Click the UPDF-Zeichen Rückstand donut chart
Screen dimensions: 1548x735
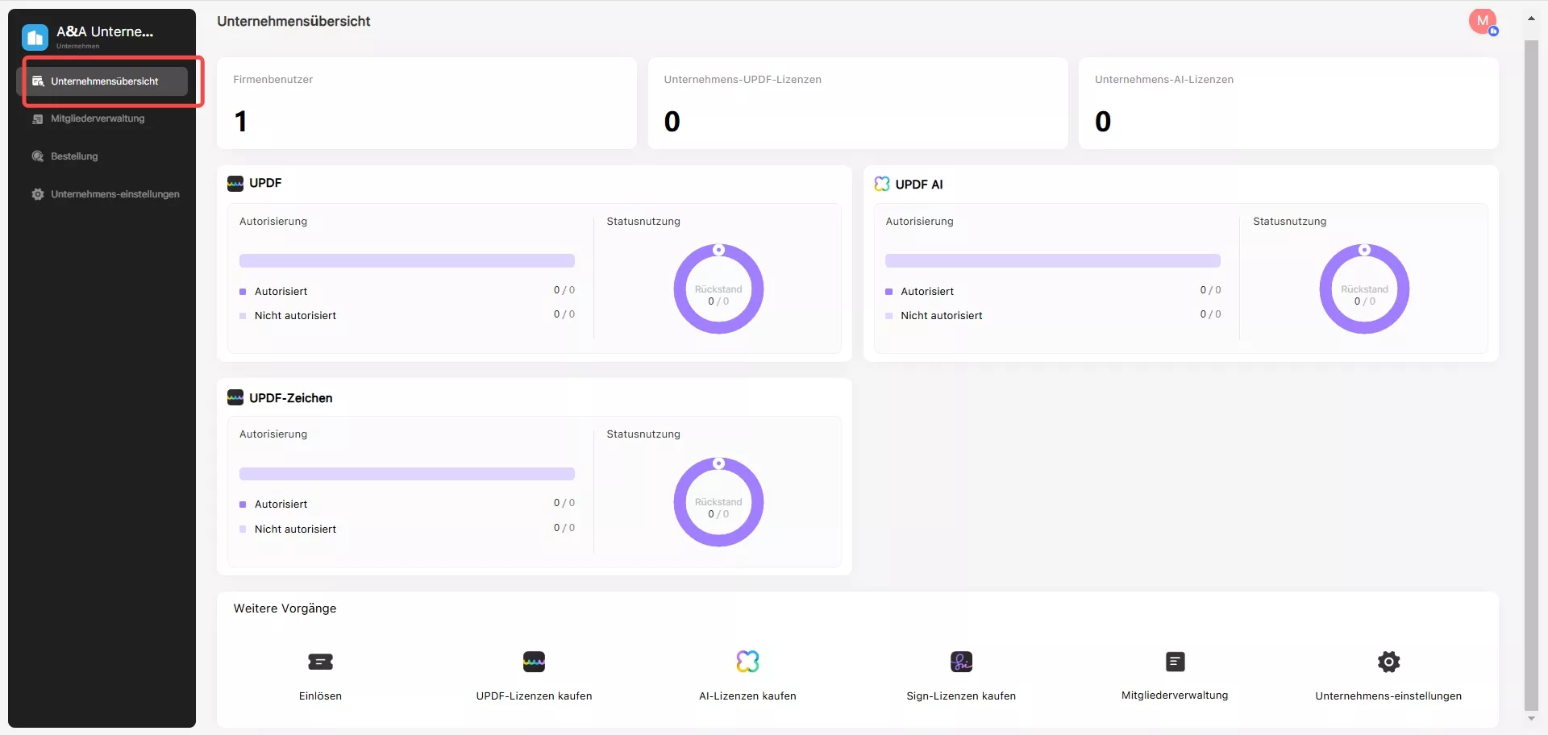pyautogui.click(x=718, y=501)
